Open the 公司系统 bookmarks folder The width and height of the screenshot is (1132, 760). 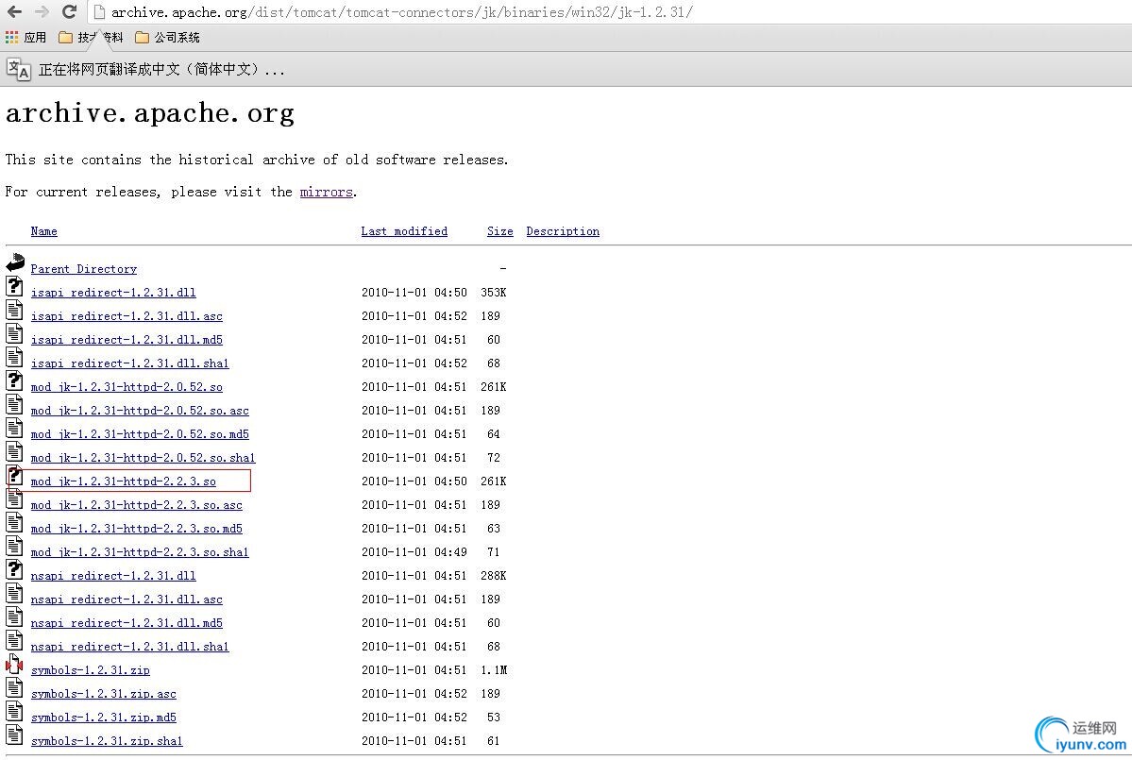pos(167,37)
